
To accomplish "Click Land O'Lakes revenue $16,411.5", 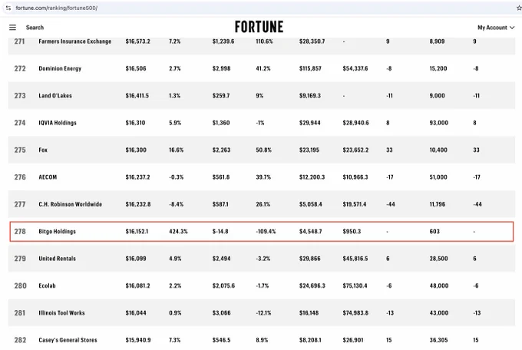I will click(x=137, y=96).
